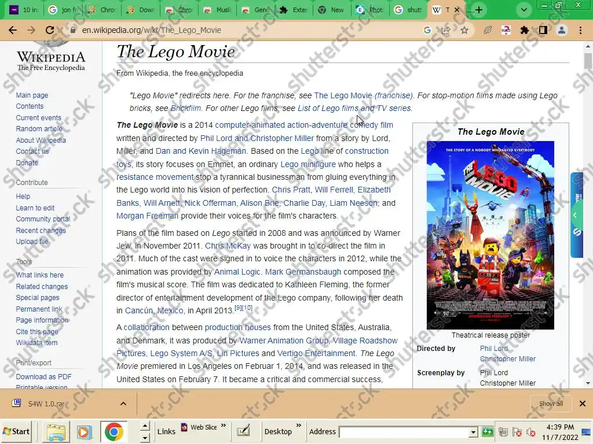Viewport: 593px width, 444px height.
Task: Click Mark Mothersbaugh composer link
Action: coord(303,272)
